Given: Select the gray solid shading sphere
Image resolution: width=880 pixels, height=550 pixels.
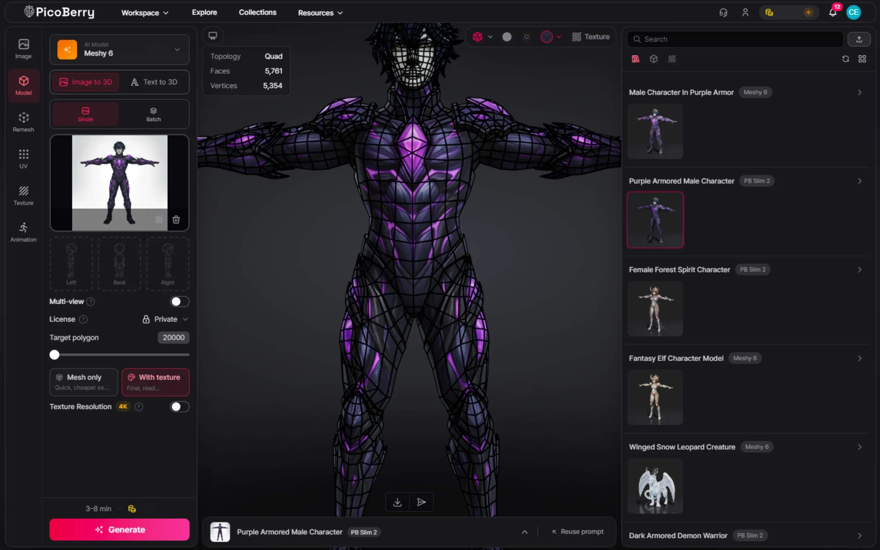Looking at the screenshot, I should coord(507,37).
